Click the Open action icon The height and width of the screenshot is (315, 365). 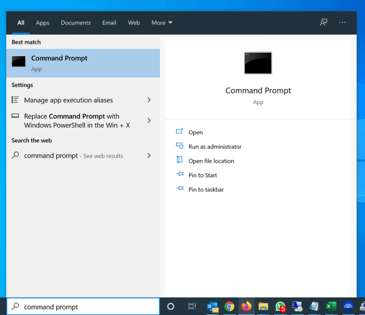point(180,131)
